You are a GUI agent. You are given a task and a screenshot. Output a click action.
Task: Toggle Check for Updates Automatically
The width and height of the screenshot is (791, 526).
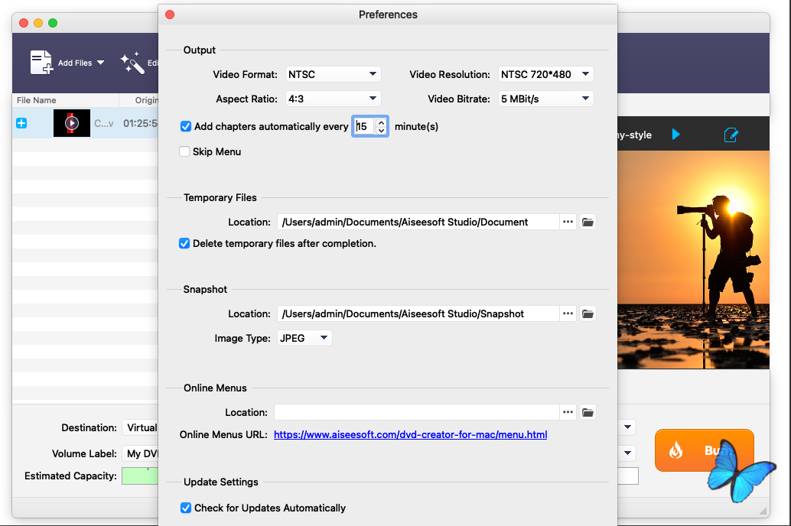[185, 508]
